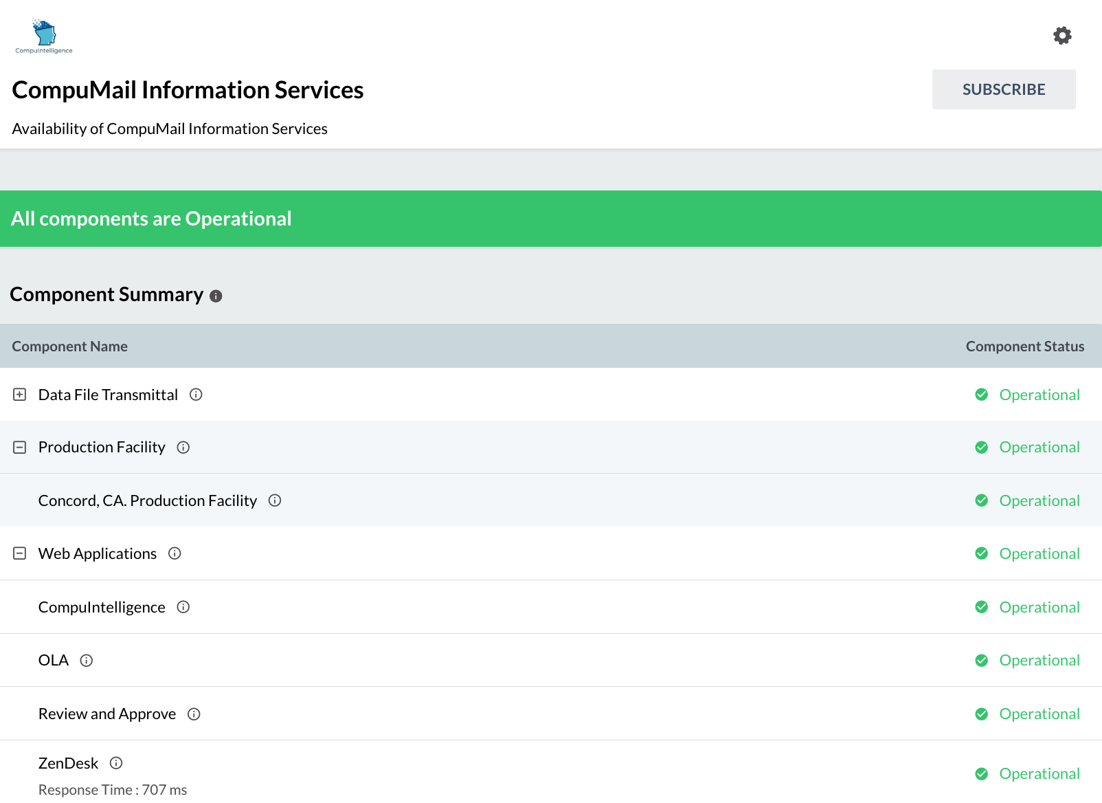Click Operational text for Data File Transmittal
This screenshot has height=803, width=1102.
point(1039,395)
